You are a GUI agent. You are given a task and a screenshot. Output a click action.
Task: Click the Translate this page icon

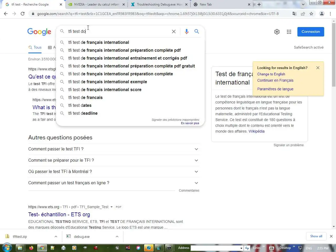point(295,14)
